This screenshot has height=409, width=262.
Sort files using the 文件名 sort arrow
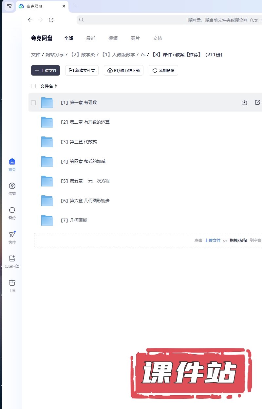tap(56, 86)
